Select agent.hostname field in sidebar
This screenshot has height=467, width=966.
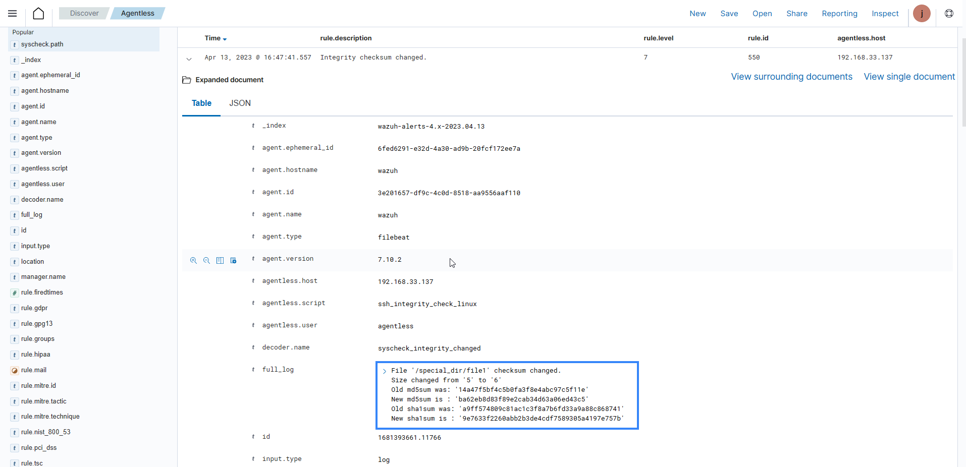click(45, 91)
